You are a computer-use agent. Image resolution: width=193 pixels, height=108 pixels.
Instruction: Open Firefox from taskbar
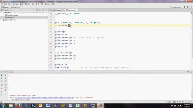point(18,106)
